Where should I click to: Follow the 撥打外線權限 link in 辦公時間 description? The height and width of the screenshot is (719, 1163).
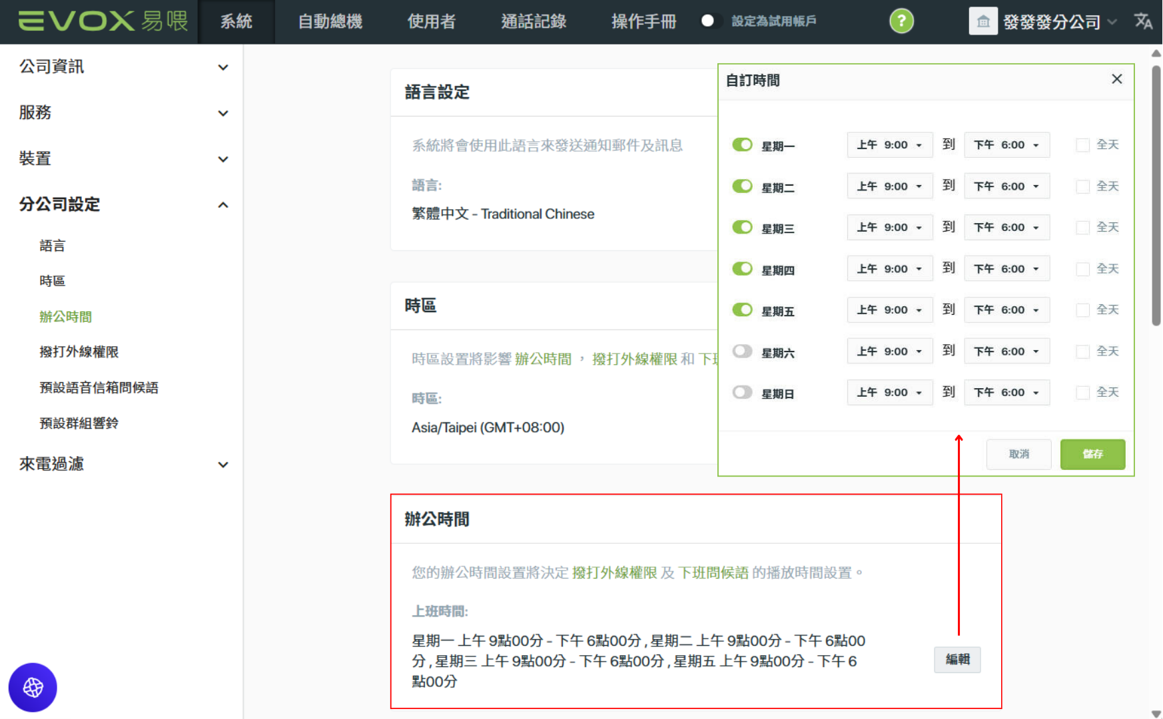[x=615, y=573]
